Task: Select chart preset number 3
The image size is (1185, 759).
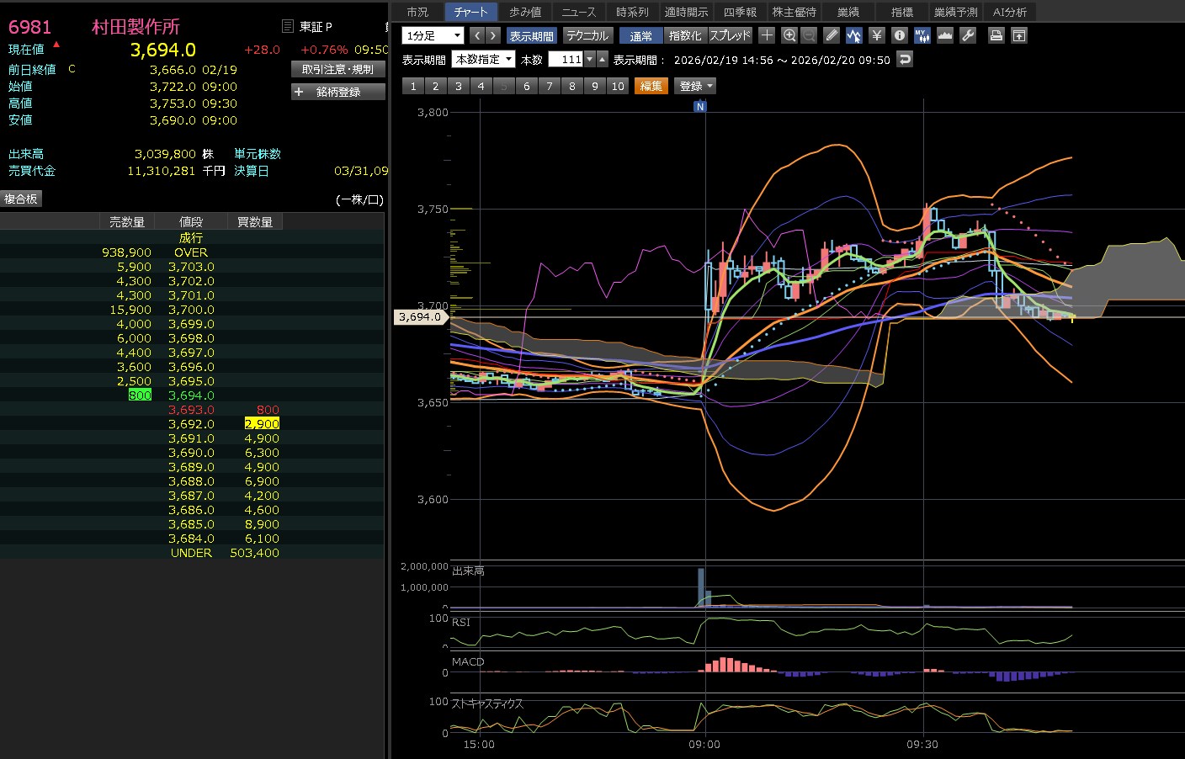Action: (x=458, y=86)
